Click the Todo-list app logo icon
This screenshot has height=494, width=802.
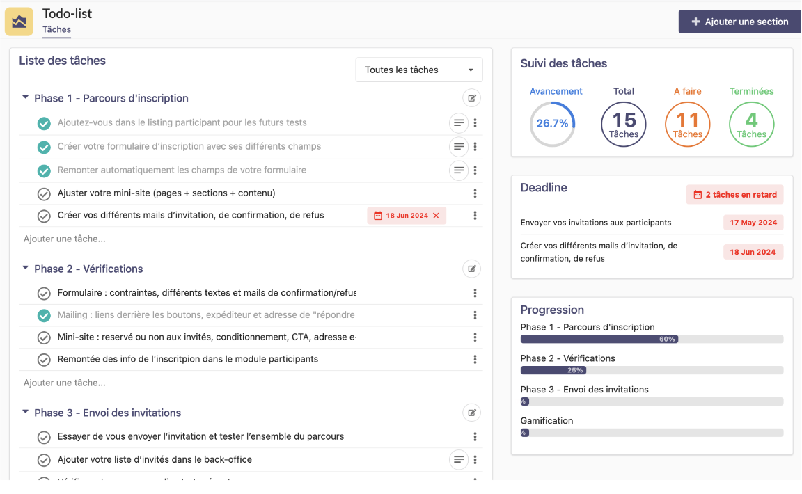point(19,22)
